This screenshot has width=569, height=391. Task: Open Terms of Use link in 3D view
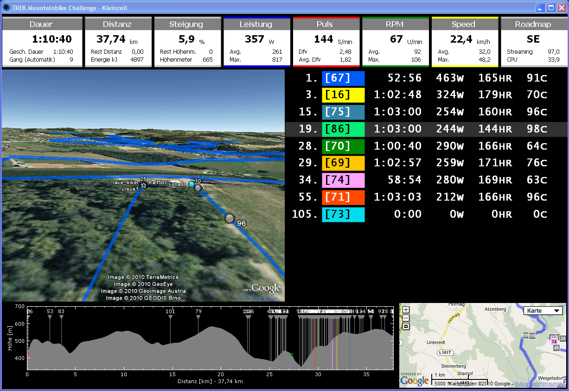tap(263, 298)
